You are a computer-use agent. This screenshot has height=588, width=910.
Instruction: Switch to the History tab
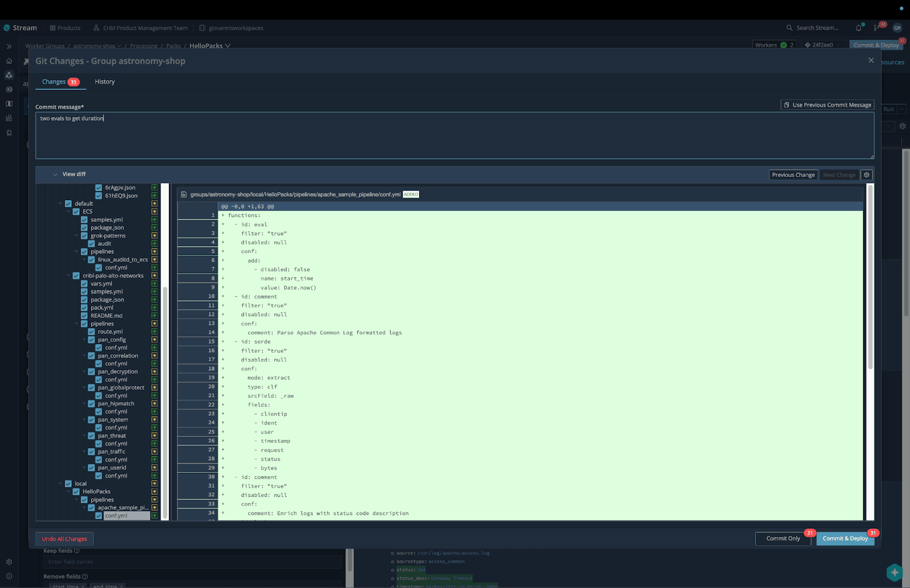point(105,82)
